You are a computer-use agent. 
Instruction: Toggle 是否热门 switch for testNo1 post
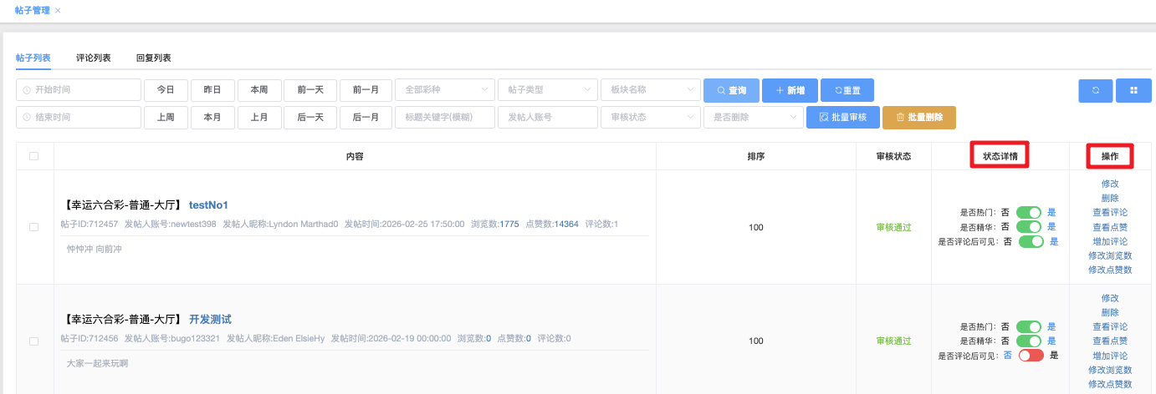(x=1029, y=213)
